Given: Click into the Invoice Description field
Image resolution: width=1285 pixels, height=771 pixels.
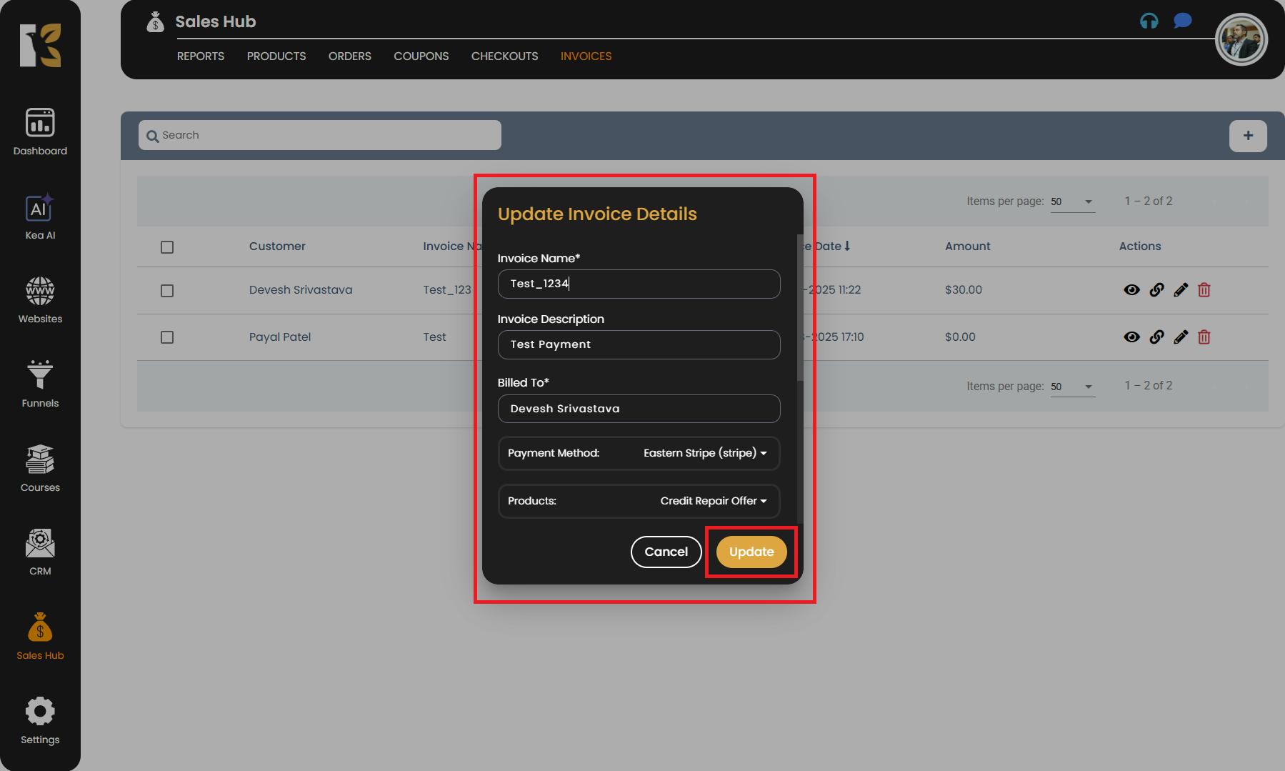Looking at the screenshot, I should coord(639,345).
